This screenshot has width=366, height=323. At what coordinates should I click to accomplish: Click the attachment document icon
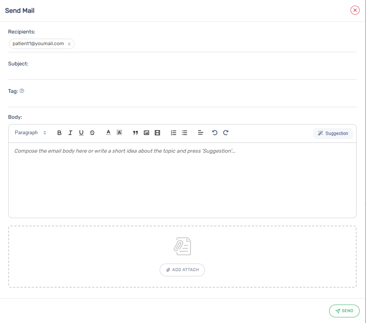(x=182, y=246)
